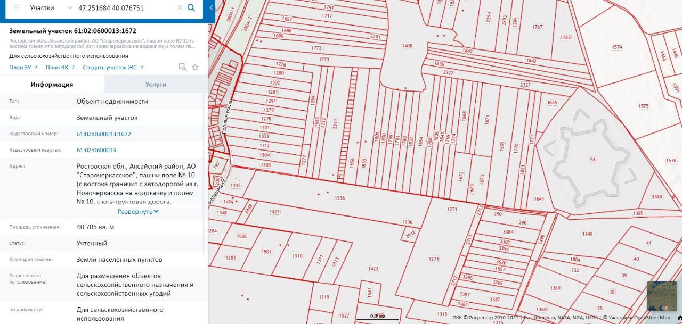This screenshot has height=324, width=682.
Task: Add parcel to favorites with star icon
Action: 195,67
